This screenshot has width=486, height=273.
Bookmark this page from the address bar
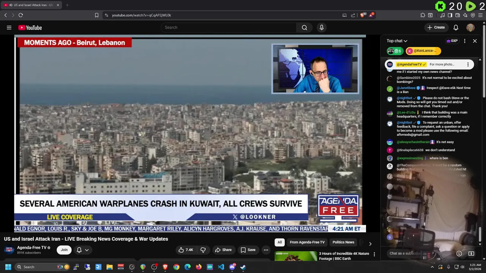pyautogui.click(x=96, y=15)
